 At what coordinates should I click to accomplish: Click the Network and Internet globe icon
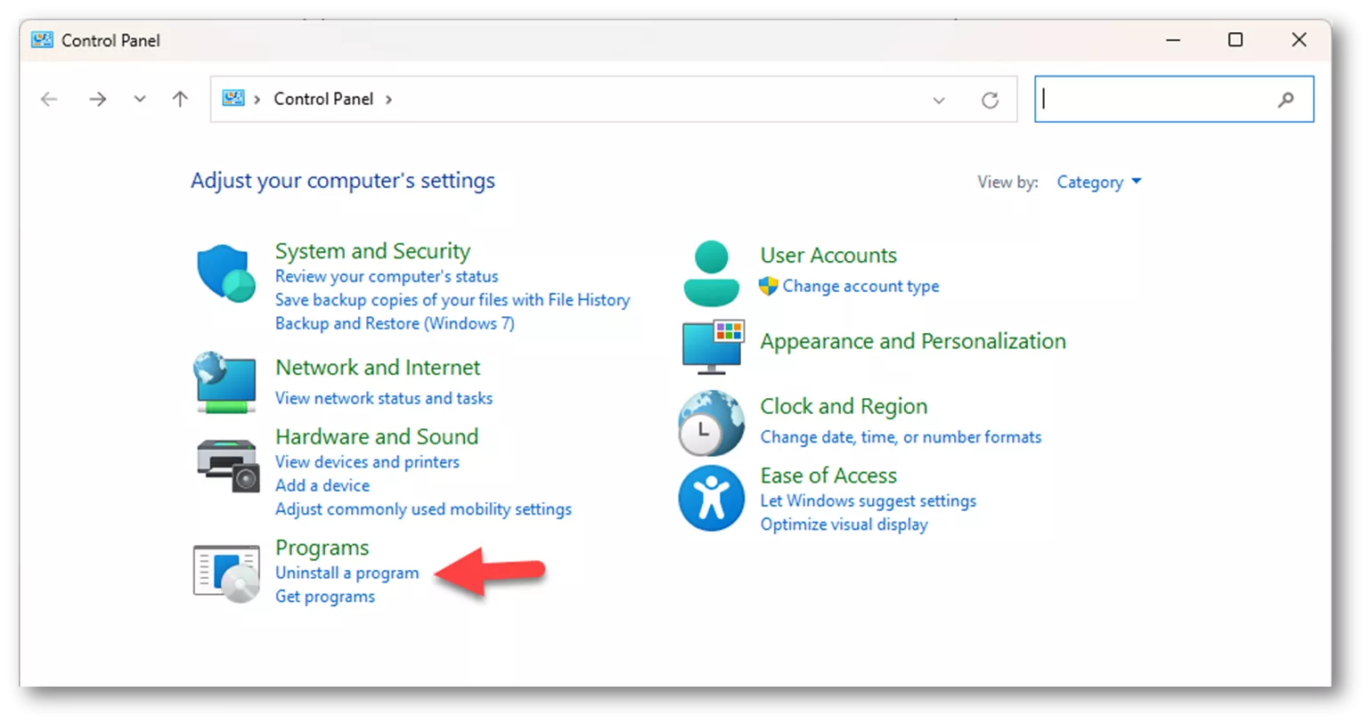point(225,383)
